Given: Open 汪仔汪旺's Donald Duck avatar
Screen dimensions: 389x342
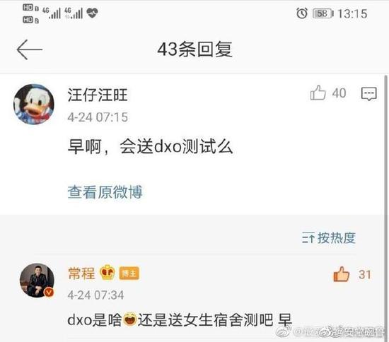Looking at the screenshot, I should 34,104.
